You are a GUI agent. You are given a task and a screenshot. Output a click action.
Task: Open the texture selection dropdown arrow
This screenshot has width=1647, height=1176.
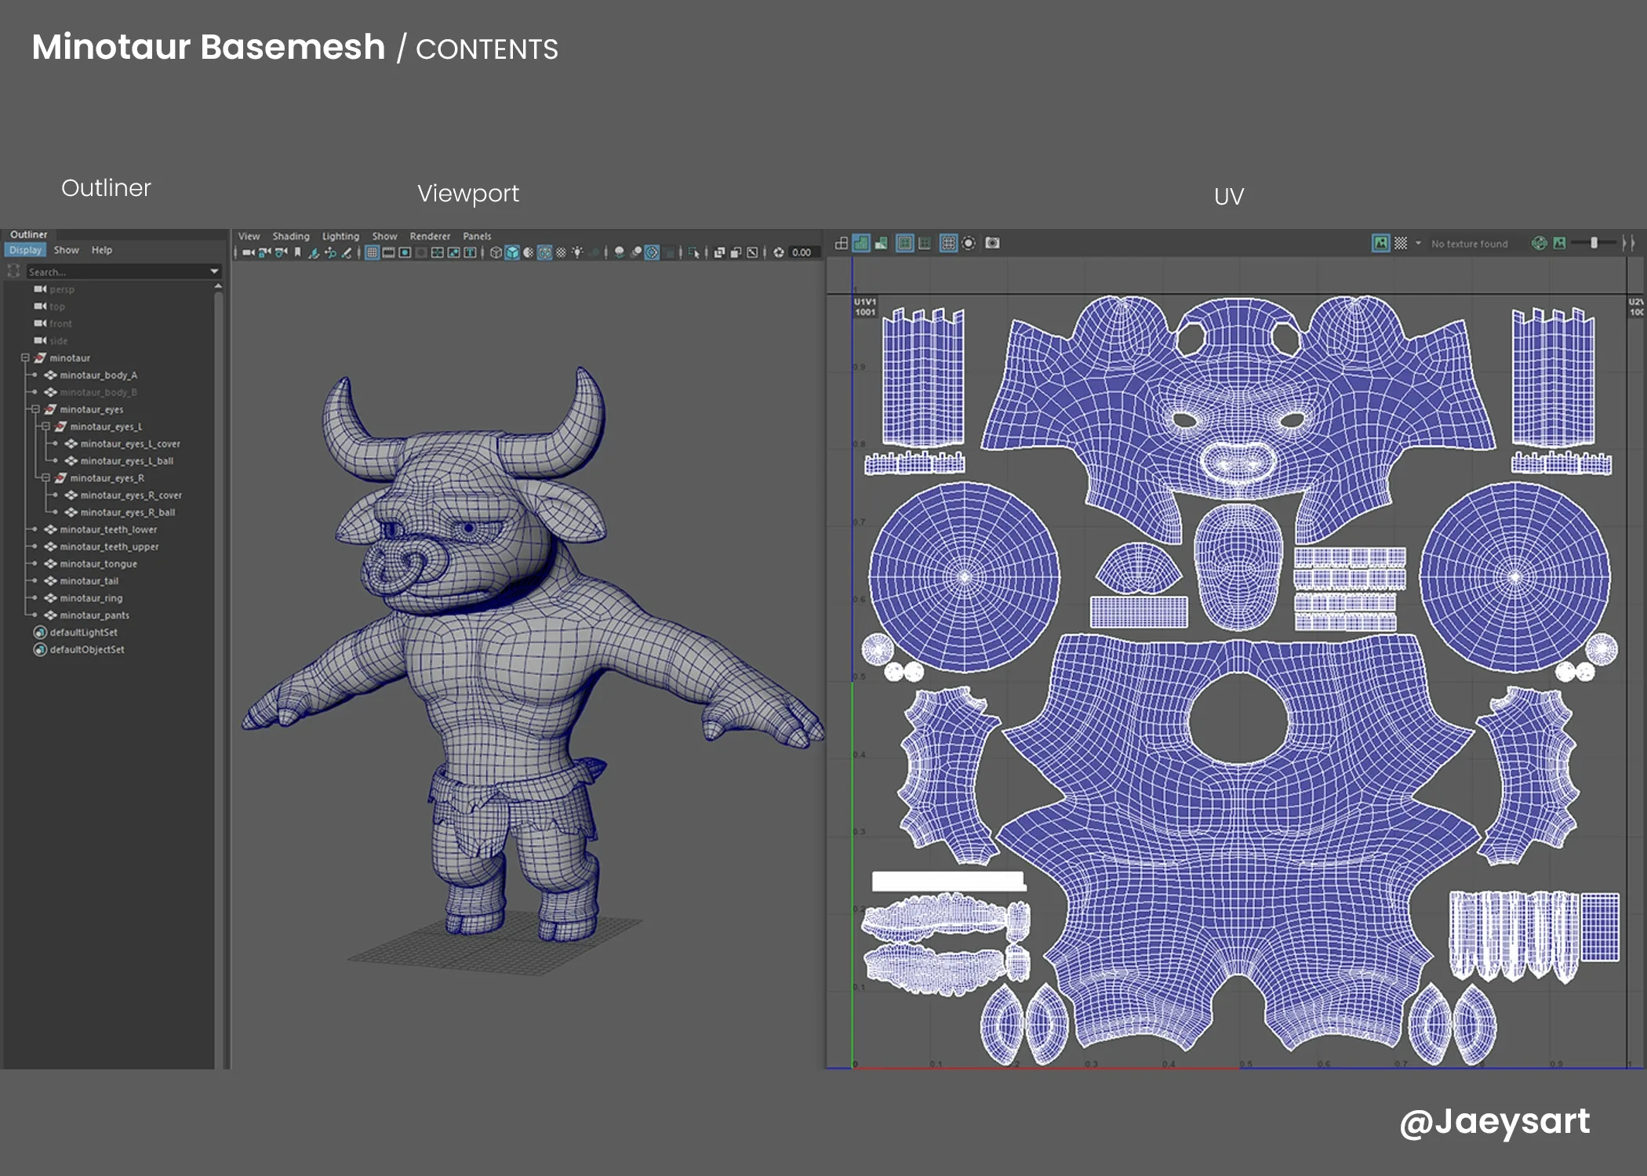tap(1418, 243)
